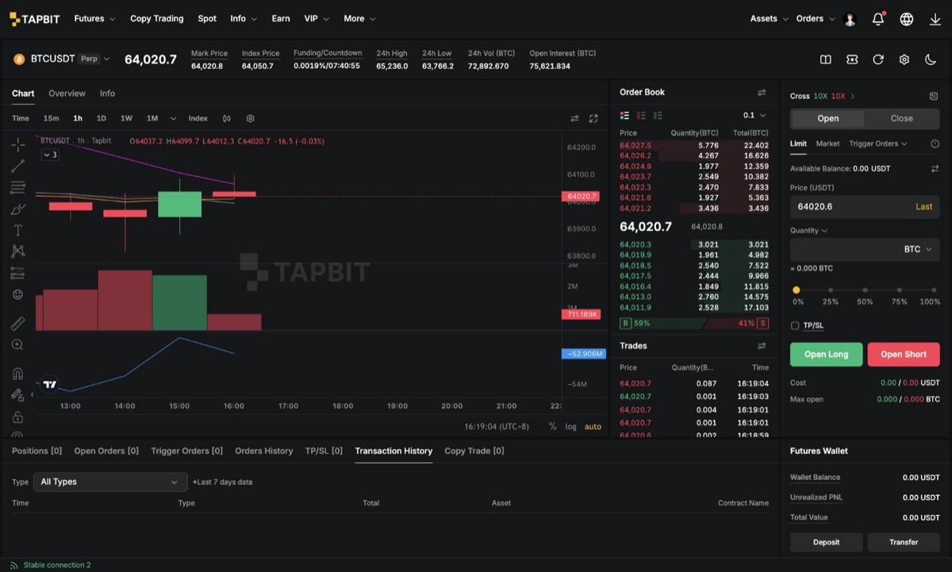Viewport: 952px width, 572px height.
Task: Select the ruler measure tool
Action: tap(17, 323)
